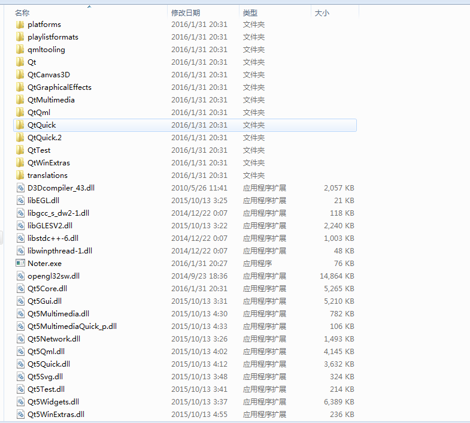This screenshot has height=423, width=470.
Task: Click the opengl32sw.dll file icon
Action: (20, 276)
